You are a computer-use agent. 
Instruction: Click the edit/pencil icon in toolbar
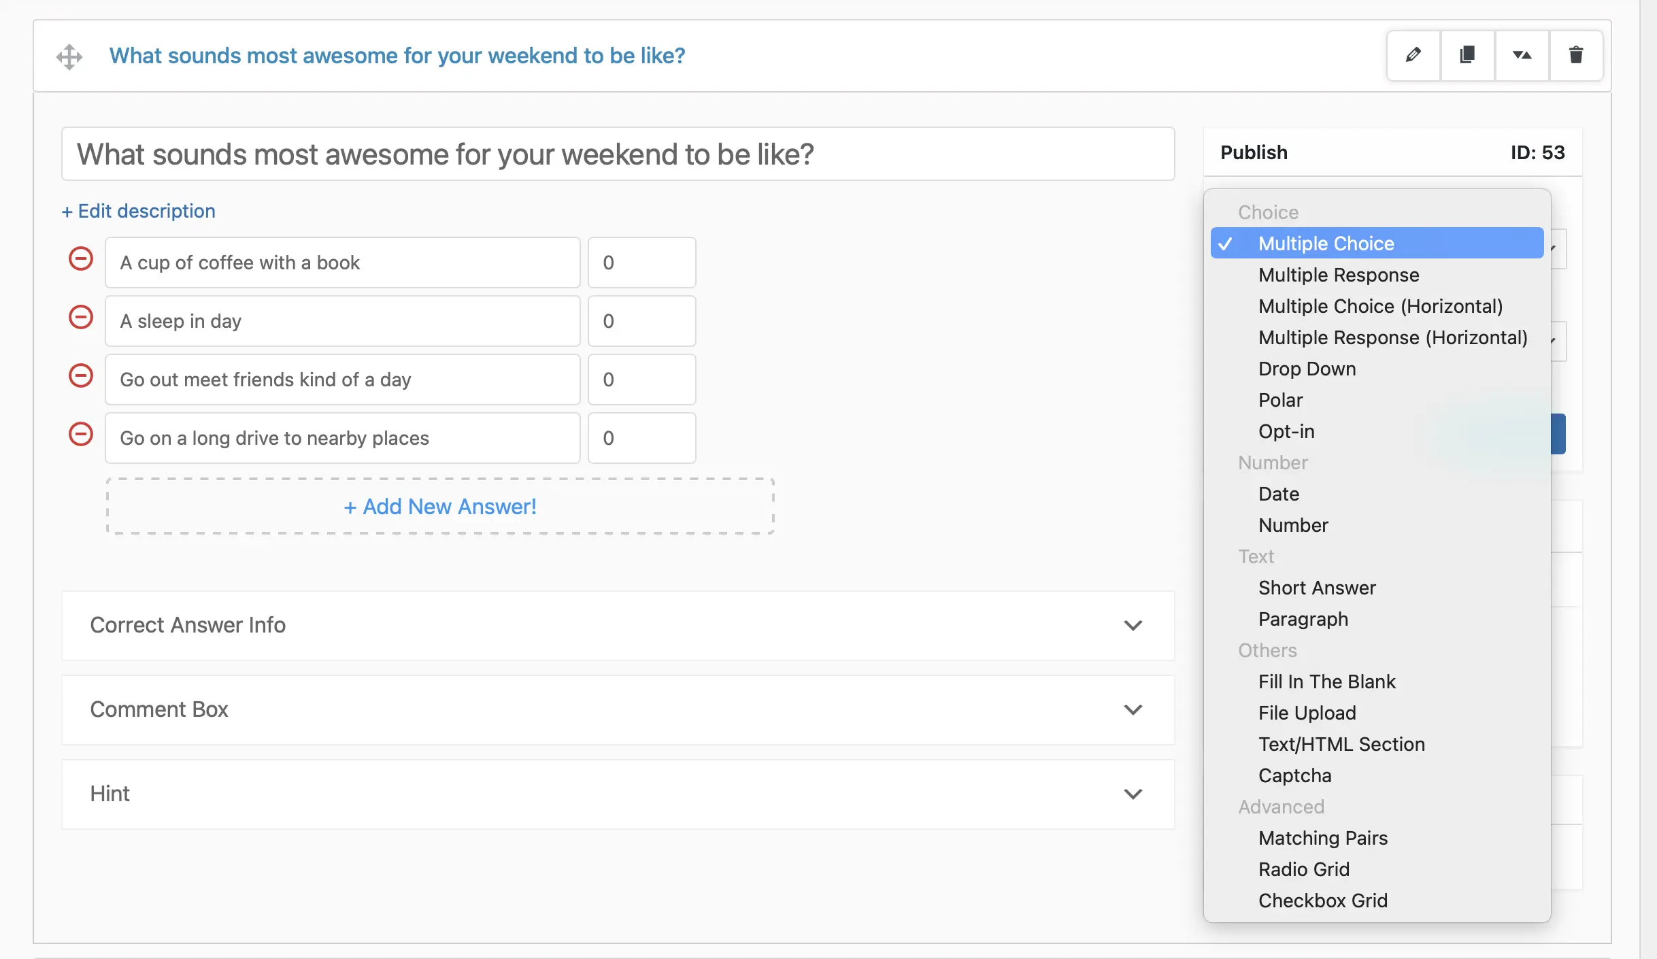pyautogui.click(x=1413, y=55)
